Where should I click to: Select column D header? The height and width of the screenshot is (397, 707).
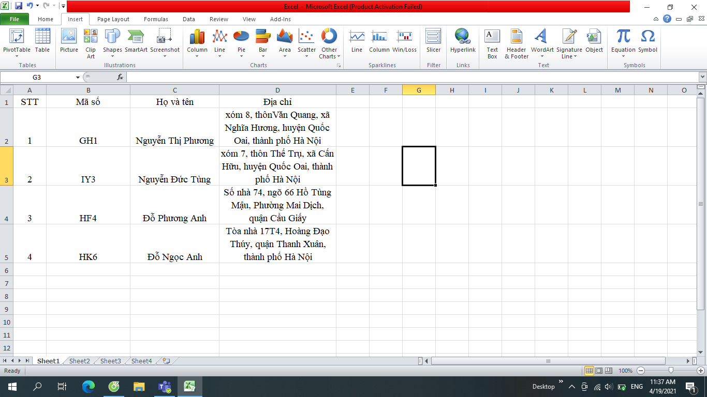(277, 90)
